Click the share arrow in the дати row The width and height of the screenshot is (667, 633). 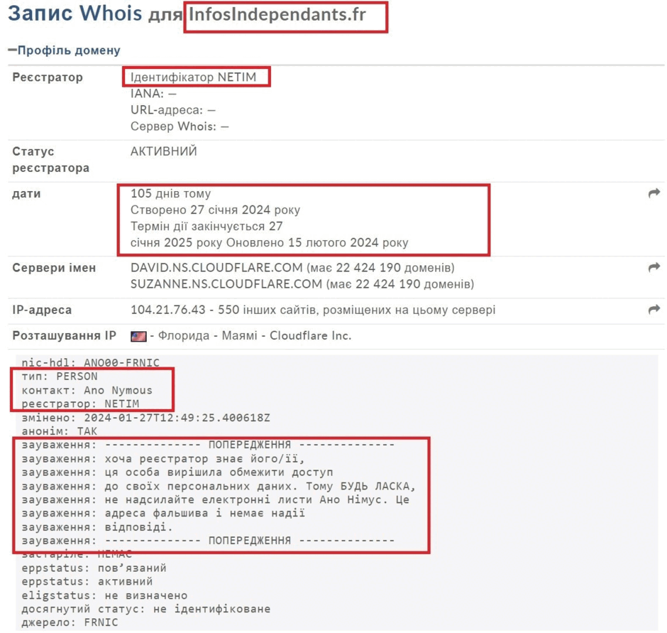click(x=654, y=193)
